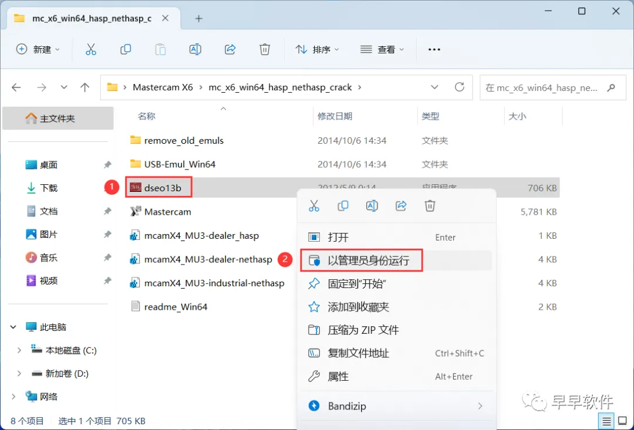Image resolution: width=634 pixels, height=430 pixels.
Task: Click the pin icon next to 文档
Action: pos(107,211)
